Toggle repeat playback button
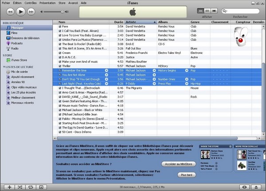 [31, 187]
